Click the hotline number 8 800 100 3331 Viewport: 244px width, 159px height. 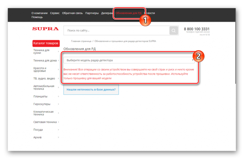click(197, 29)
